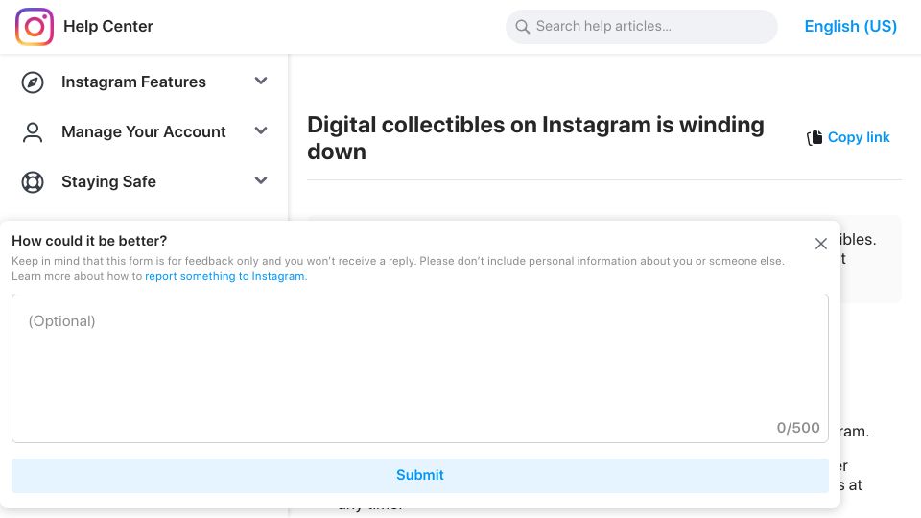
Task: Click the copy link clipboard icon
Action: (815, 137)
